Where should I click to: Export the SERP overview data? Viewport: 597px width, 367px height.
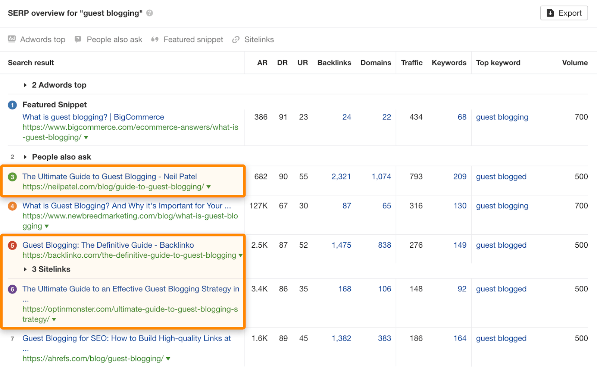(564, 13)
